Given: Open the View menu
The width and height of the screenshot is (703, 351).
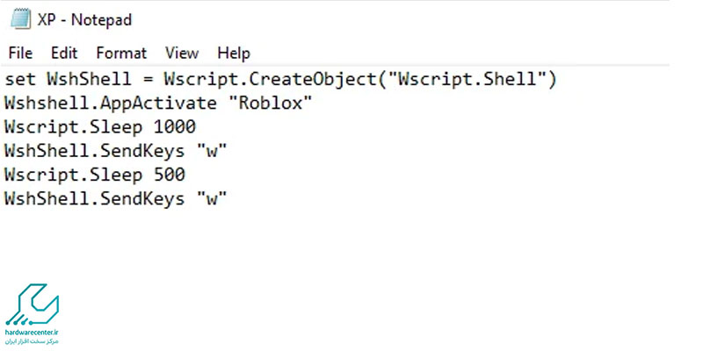Looking at the screenshot, I should pos(182,54).
